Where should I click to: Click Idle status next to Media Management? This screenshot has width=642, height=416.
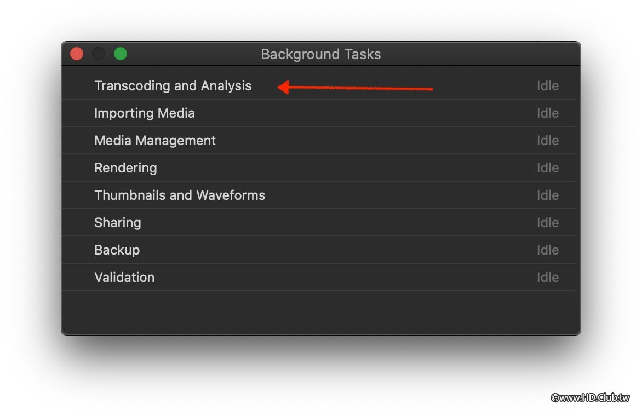(x=547, y=141)
